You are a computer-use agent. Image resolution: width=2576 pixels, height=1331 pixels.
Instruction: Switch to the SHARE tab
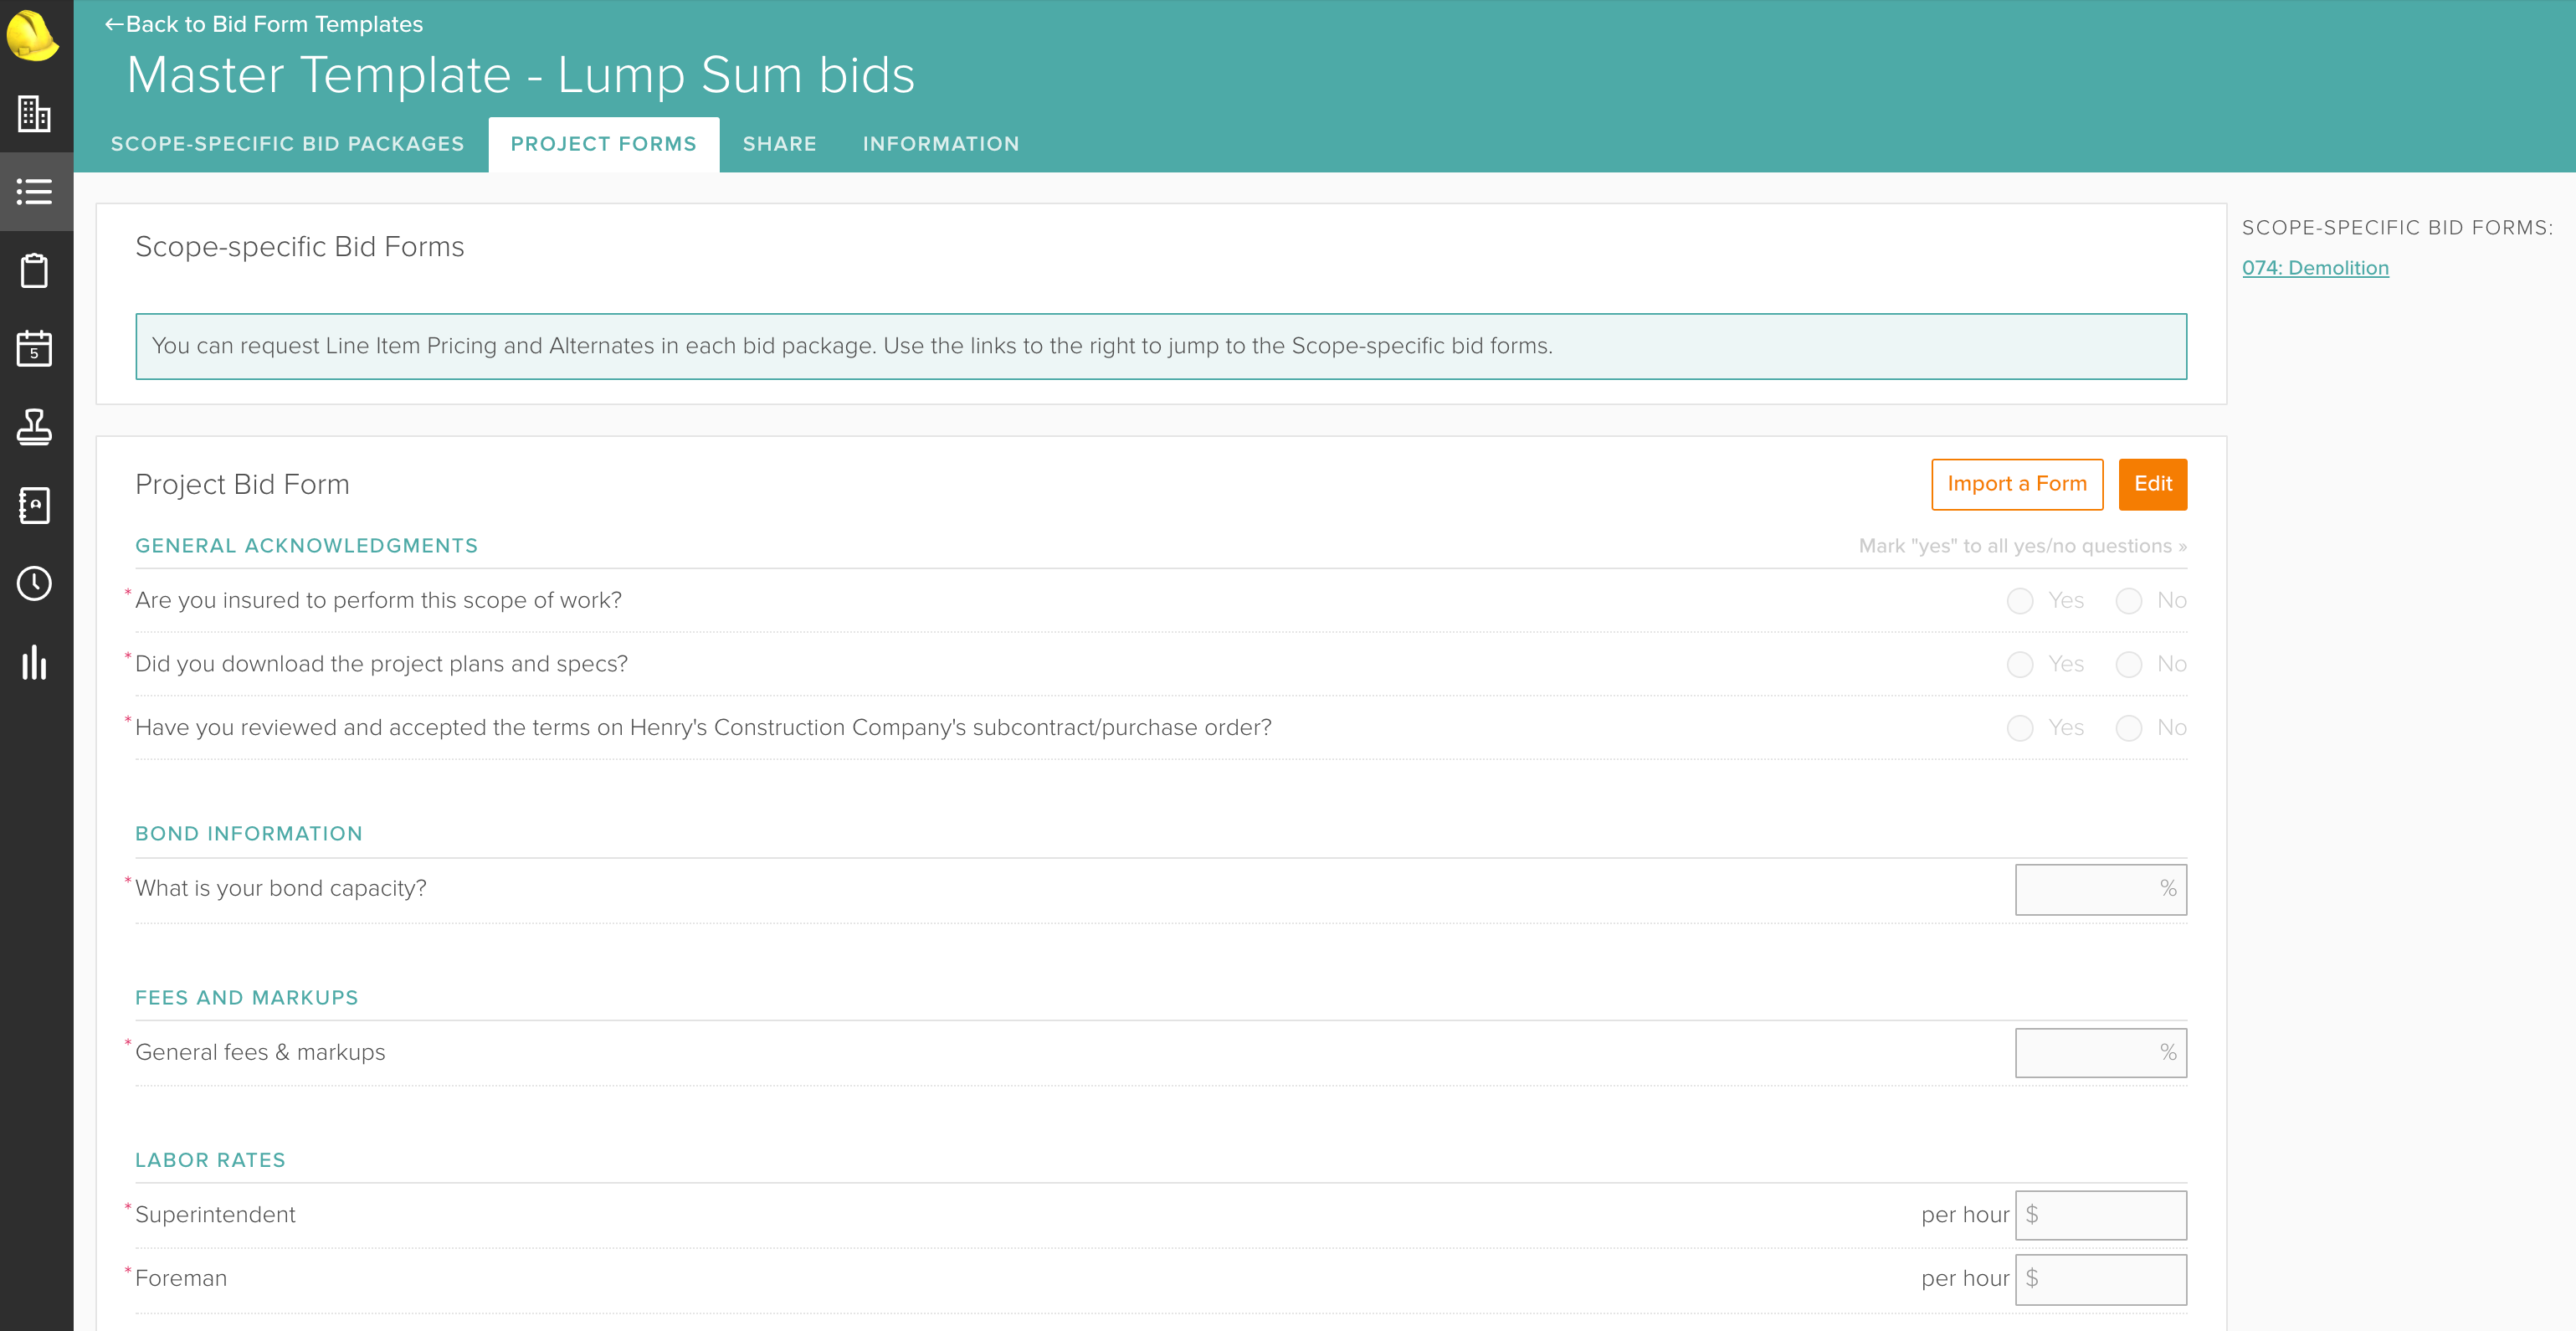779,143
